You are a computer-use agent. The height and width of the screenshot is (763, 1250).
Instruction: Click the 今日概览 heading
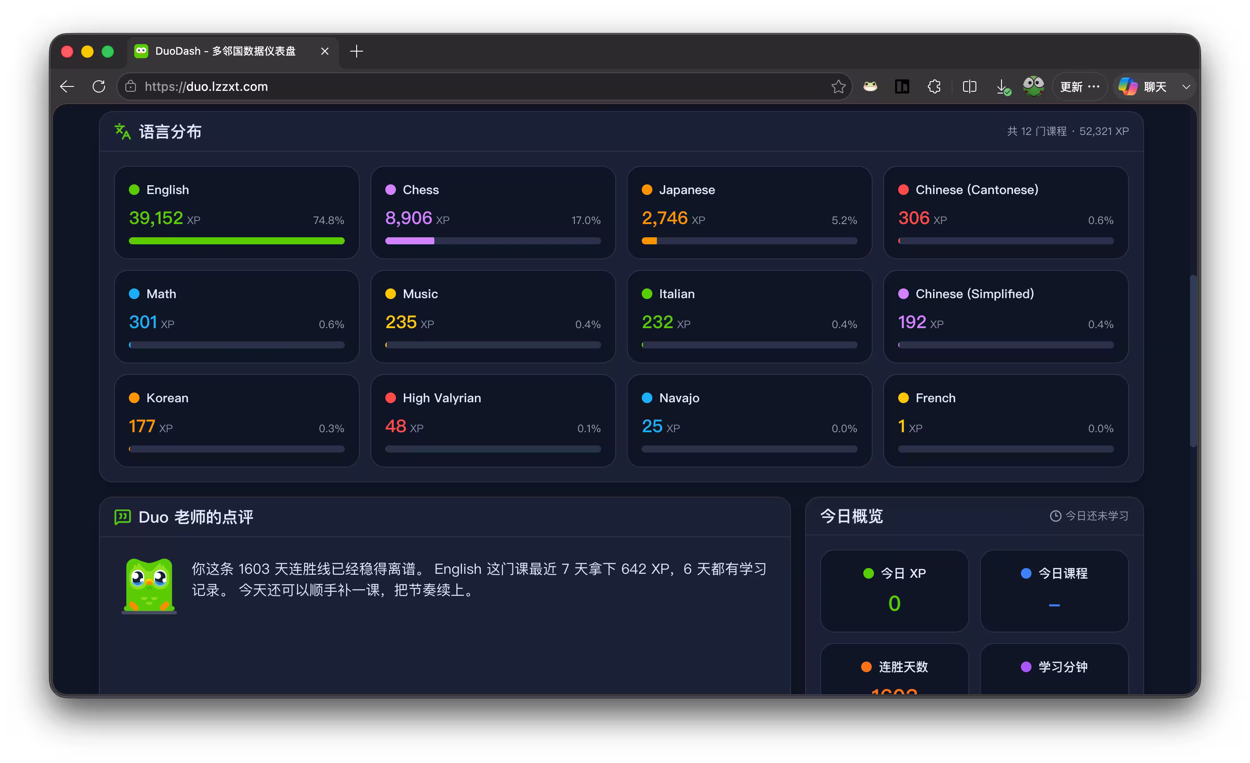[x=851, y=516]
